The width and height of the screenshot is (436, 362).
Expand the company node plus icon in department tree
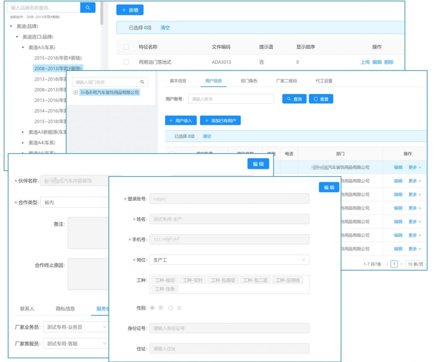pos(75,92)
